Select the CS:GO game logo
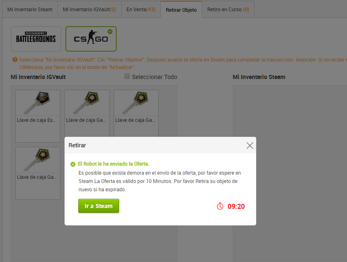Viewport: 347px width, 262px height. [x=91, y=39]
